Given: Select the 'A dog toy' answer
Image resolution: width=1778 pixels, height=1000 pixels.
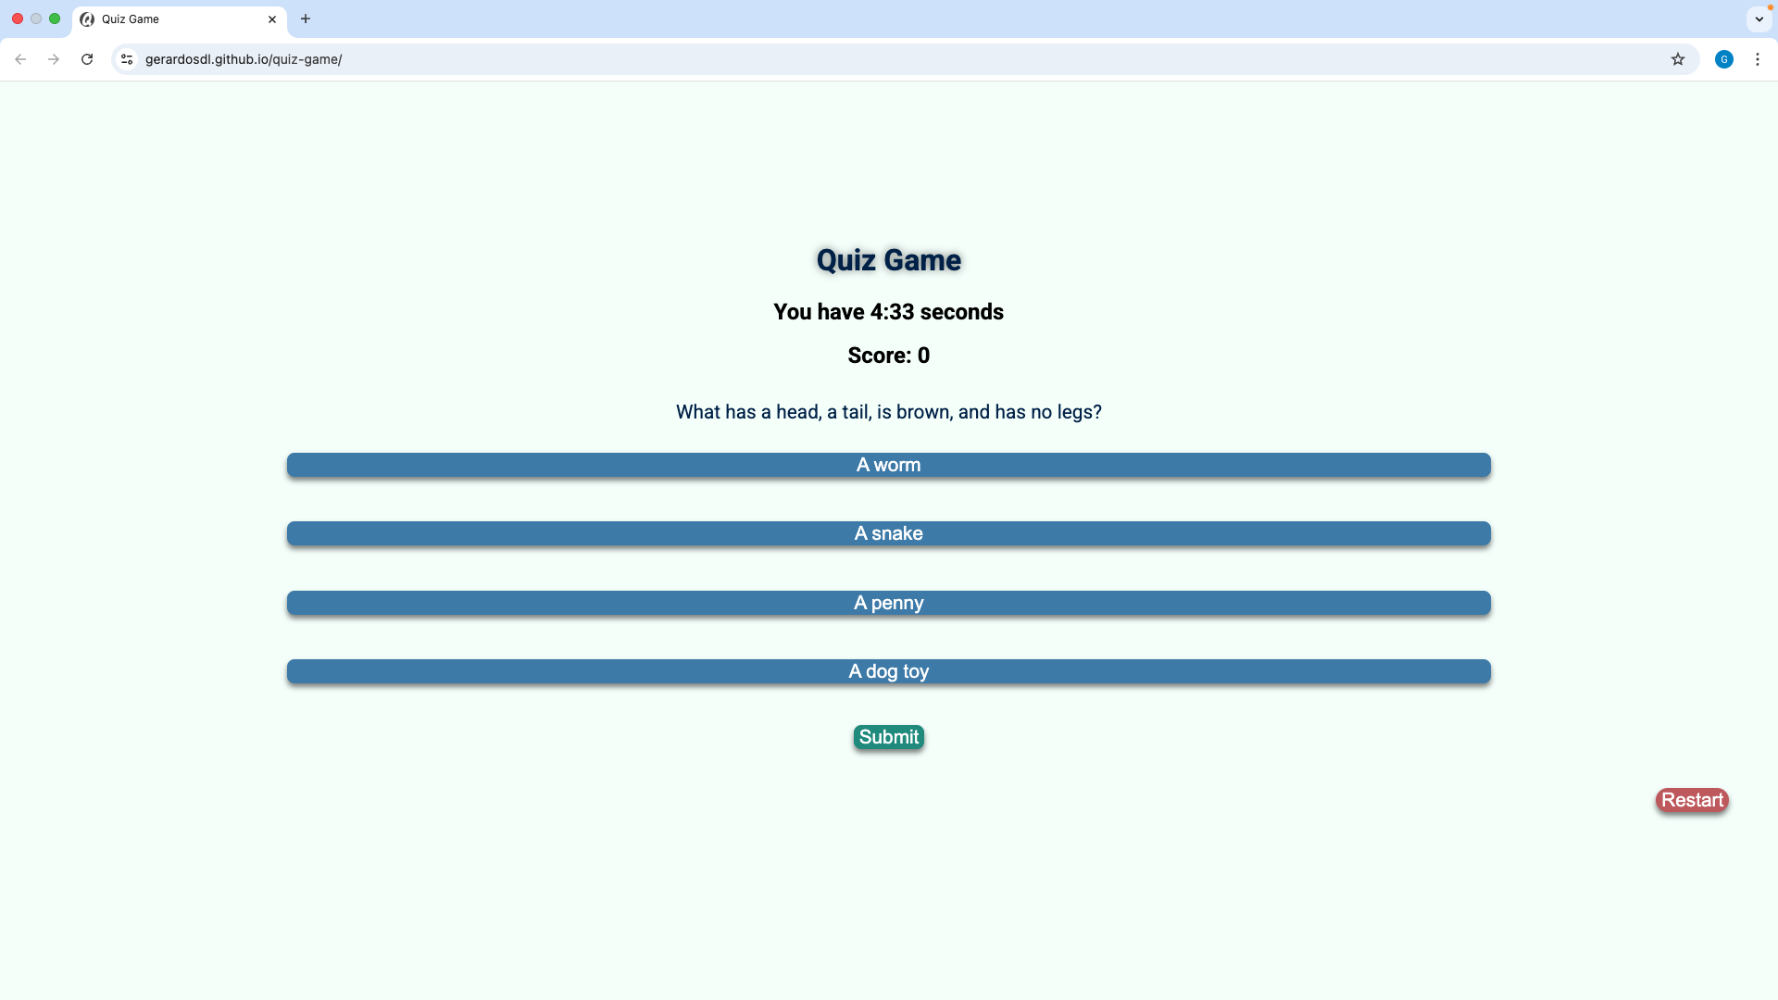Looking at the screenshot, I should (x=889, y=671).
